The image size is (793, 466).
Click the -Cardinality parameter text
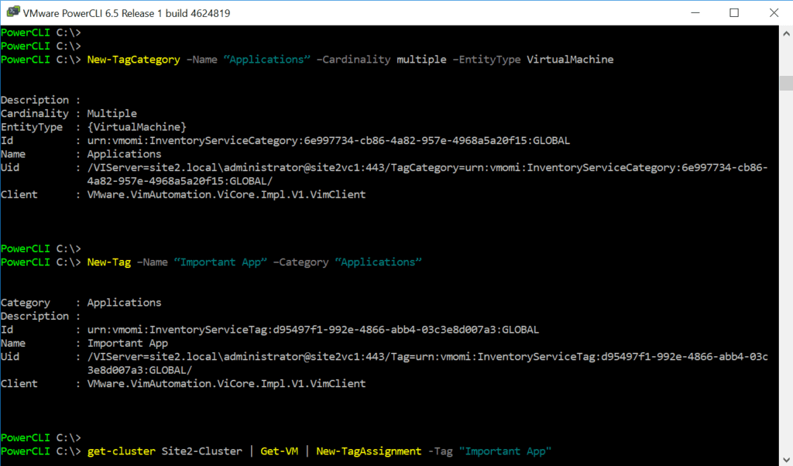pyautogui.click(x=353, y=60)
